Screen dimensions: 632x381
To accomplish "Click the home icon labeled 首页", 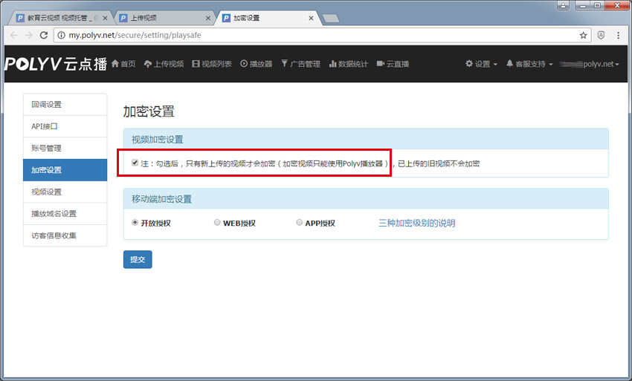I will (x=115, y=64).
